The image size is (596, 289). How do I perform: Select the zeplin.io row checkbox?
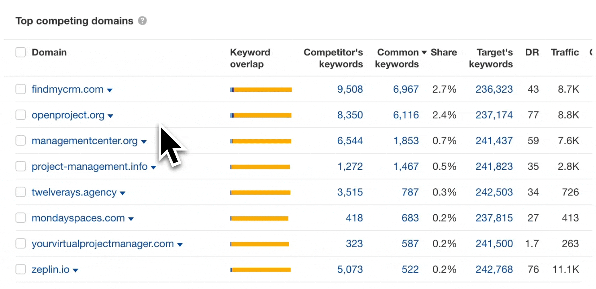coord(20,270)
